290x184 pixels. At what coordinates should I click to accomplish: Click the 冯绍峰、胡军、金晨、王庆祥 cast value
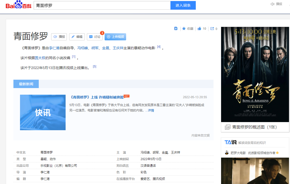160,152
